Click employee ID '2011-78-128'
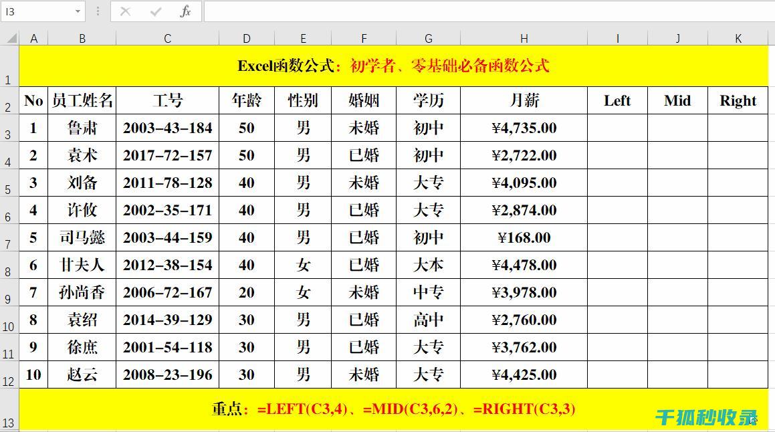This screenshot has width=775, height=432. click(x=168, y=183)
